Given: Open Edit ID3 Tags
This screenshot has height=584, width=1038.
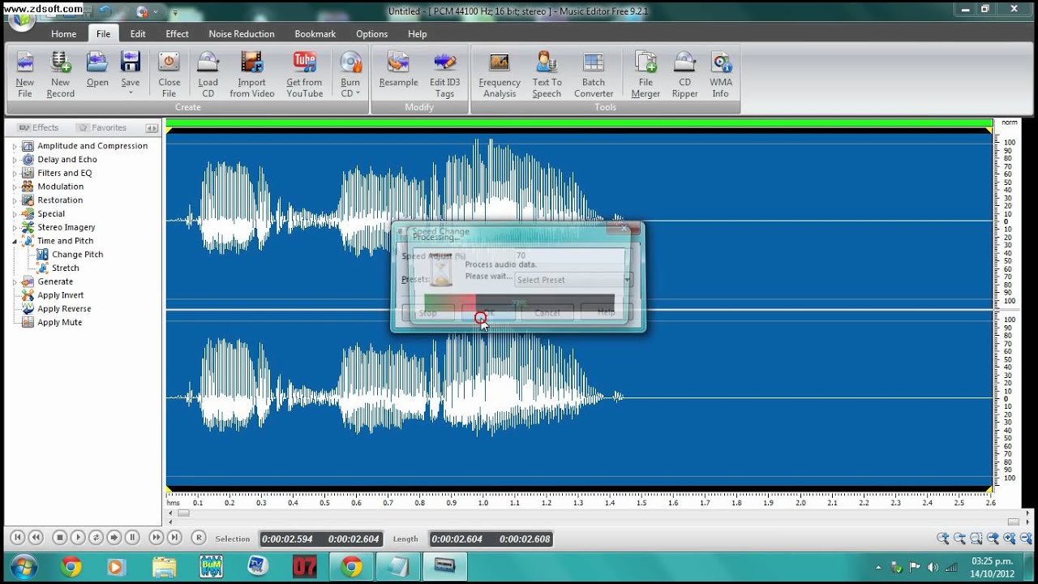Looking at the screenshot, I should tap(444, 75).
